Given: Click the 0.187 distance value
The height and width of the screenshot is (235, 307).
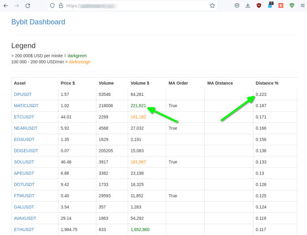Looking at the screenshot, I should pyautogui.click(x=261, y=106).
